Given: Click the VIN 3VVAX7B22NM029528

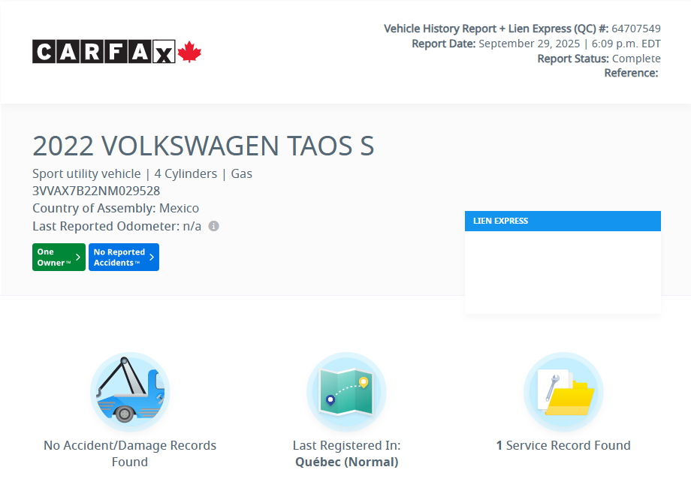Looking at the screenshot, I should tap(96, 191).
